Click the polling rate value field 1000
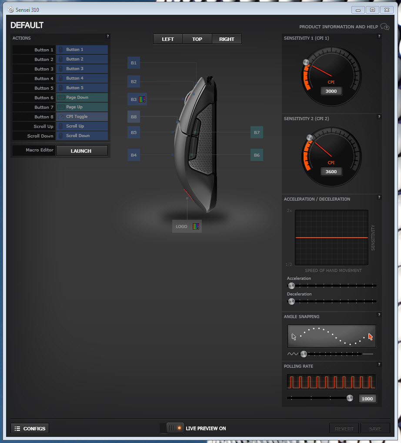Viewport: 401px width, 443px height. coord(367,399)
